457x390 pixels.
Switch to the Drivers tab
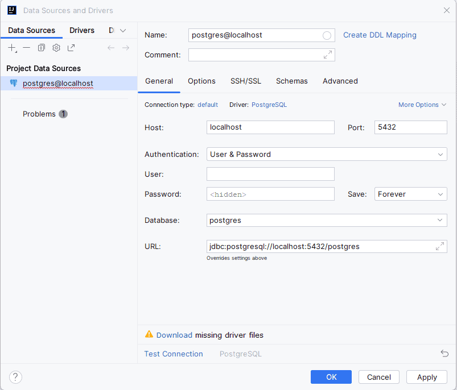tap(82, 30)
